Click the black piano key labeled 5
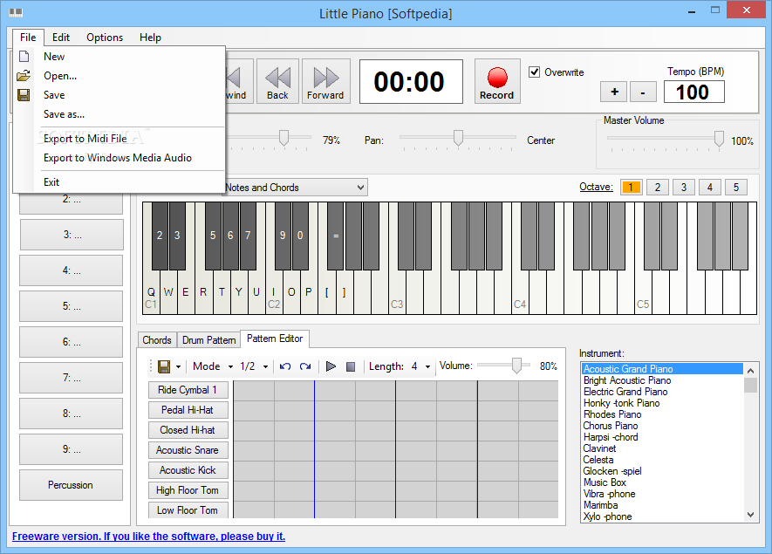 click(213, 236)
